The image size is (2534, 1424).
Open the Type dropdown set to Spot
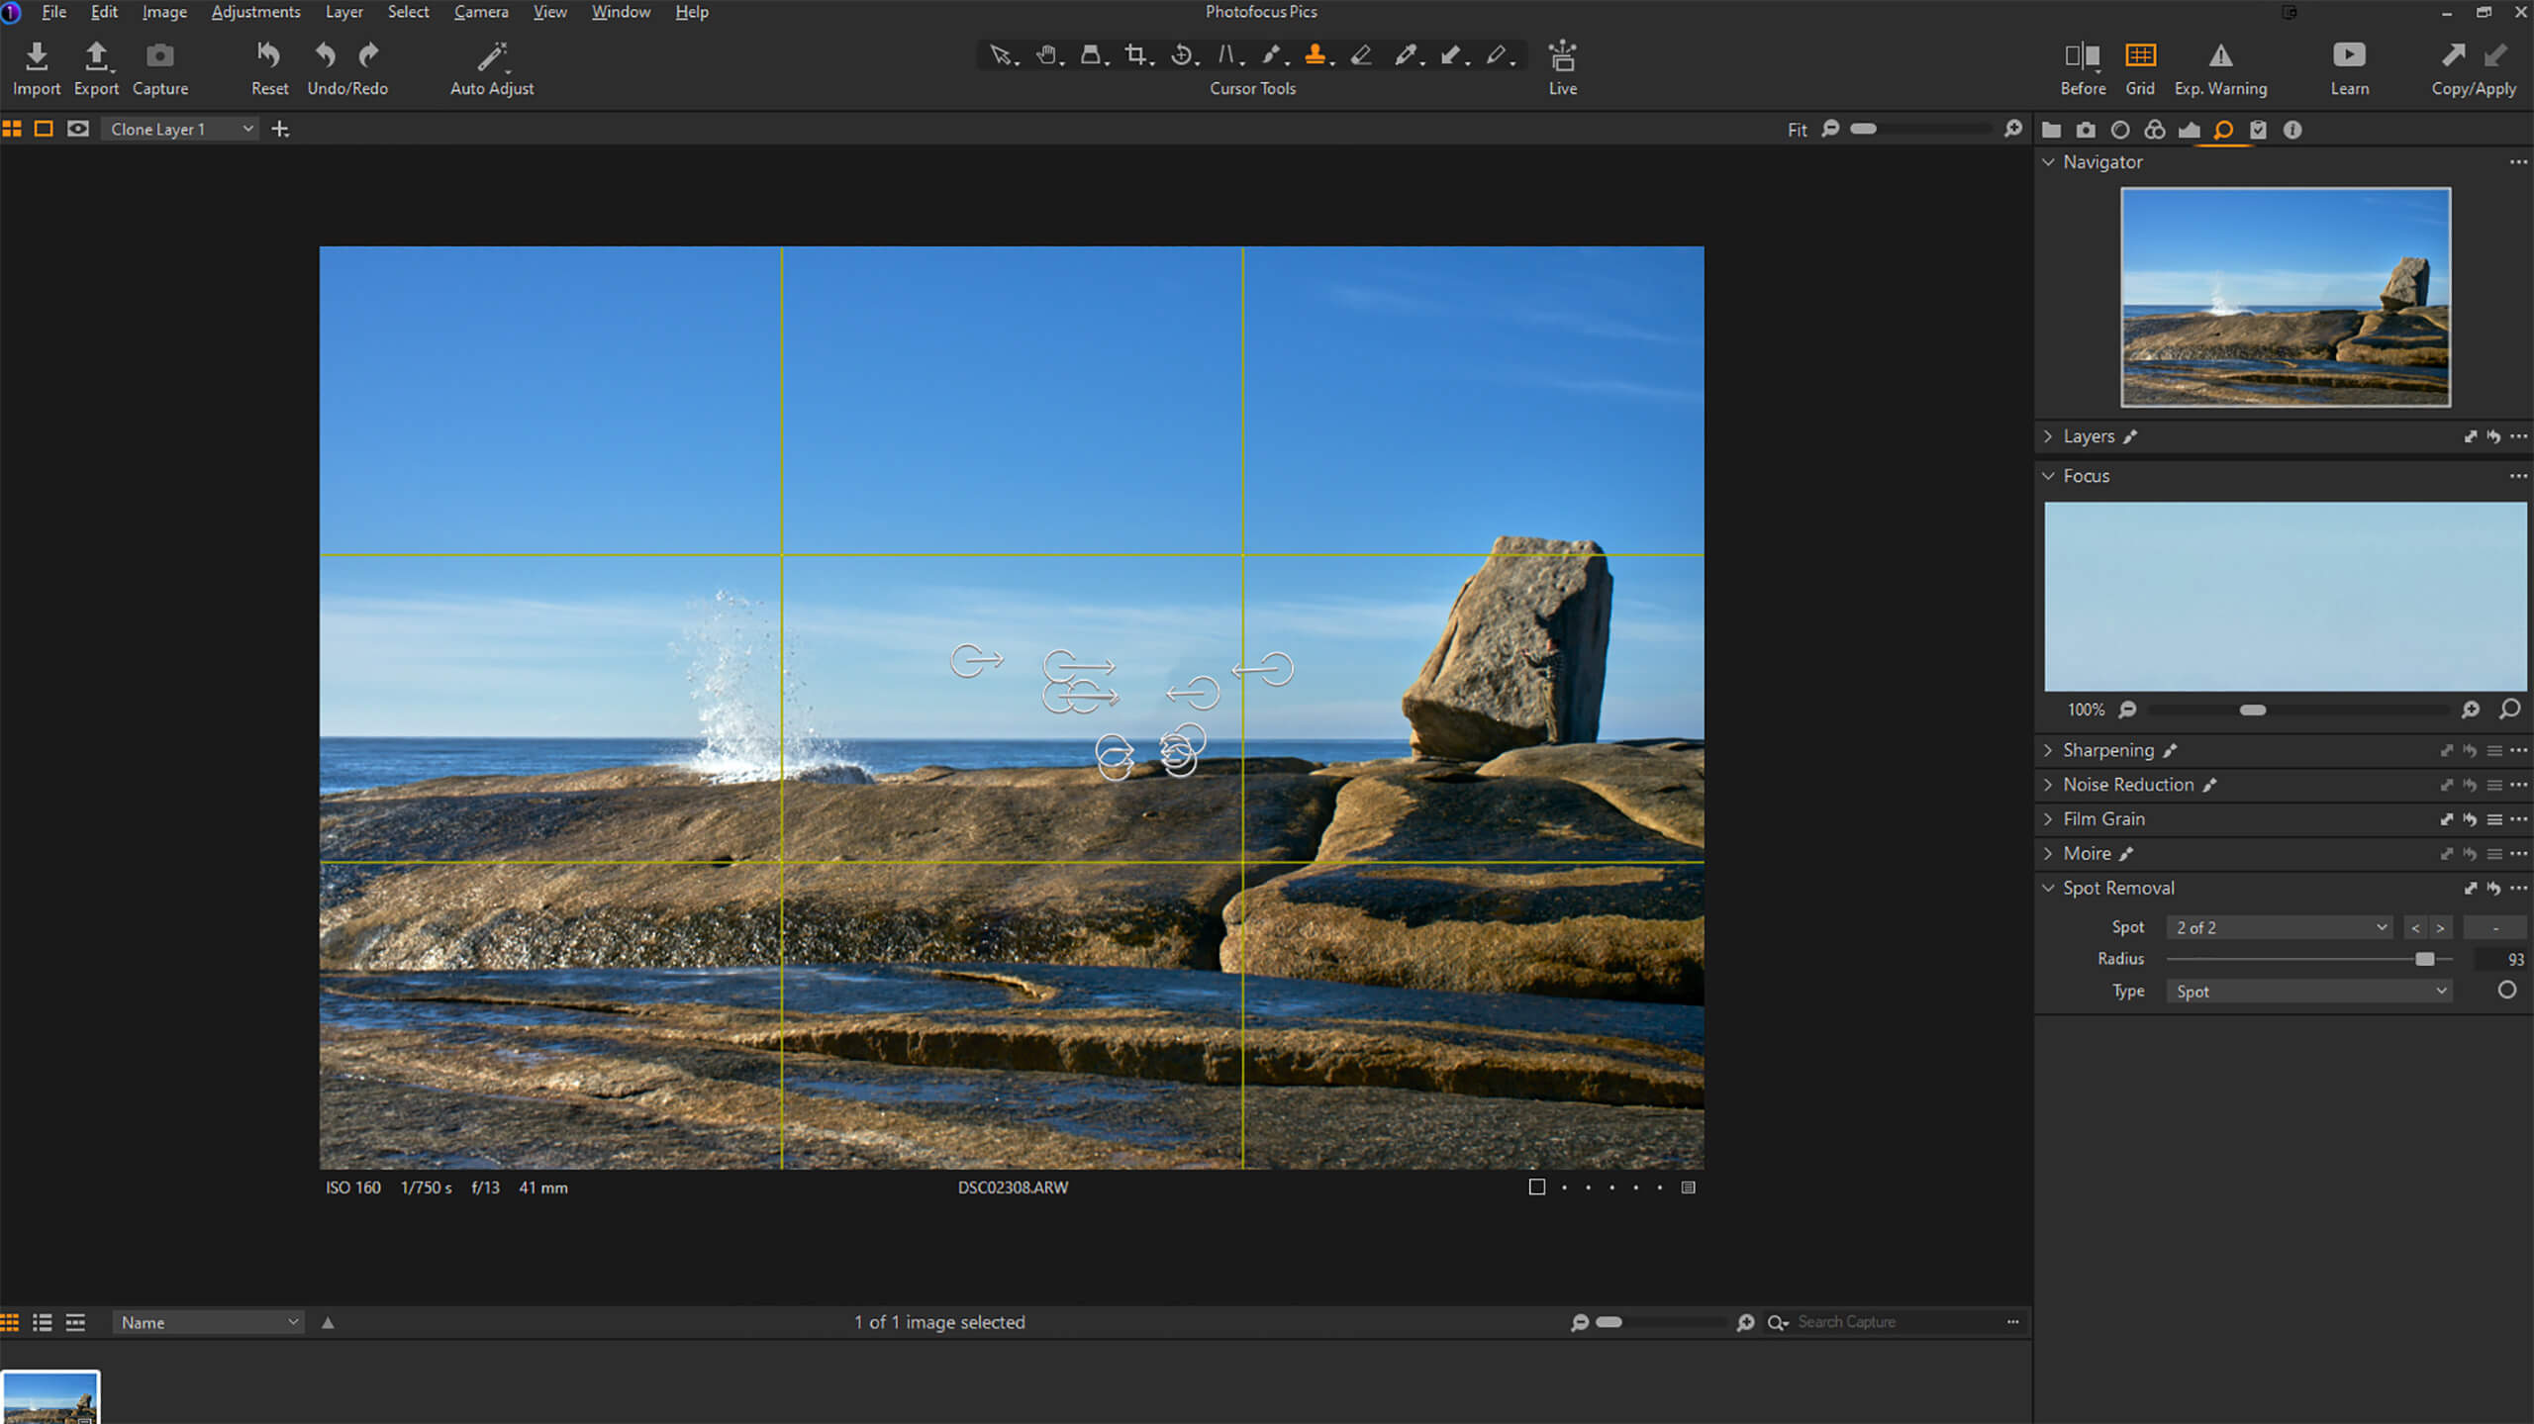point(2309,991)
